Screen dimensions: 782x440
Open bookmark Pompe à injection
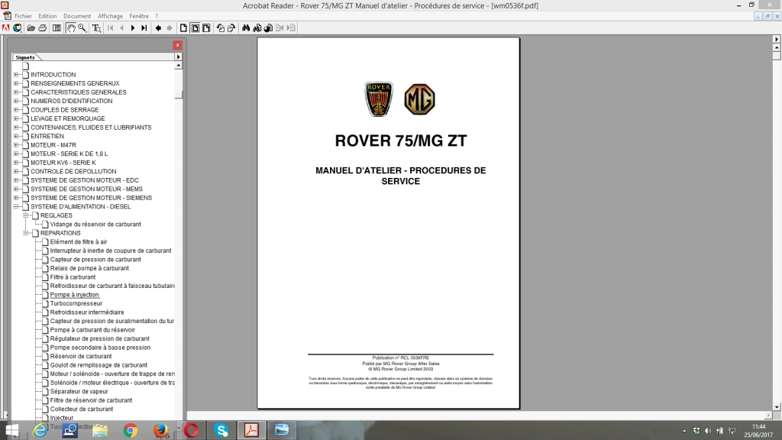click(x=74, y=295)
